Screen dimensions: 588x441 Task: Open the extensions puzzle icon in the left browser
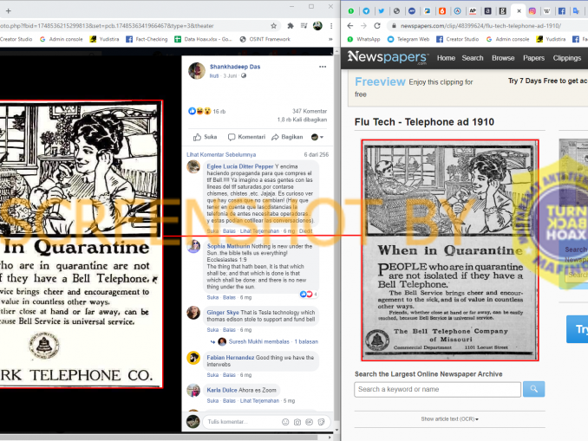(291, 26)
